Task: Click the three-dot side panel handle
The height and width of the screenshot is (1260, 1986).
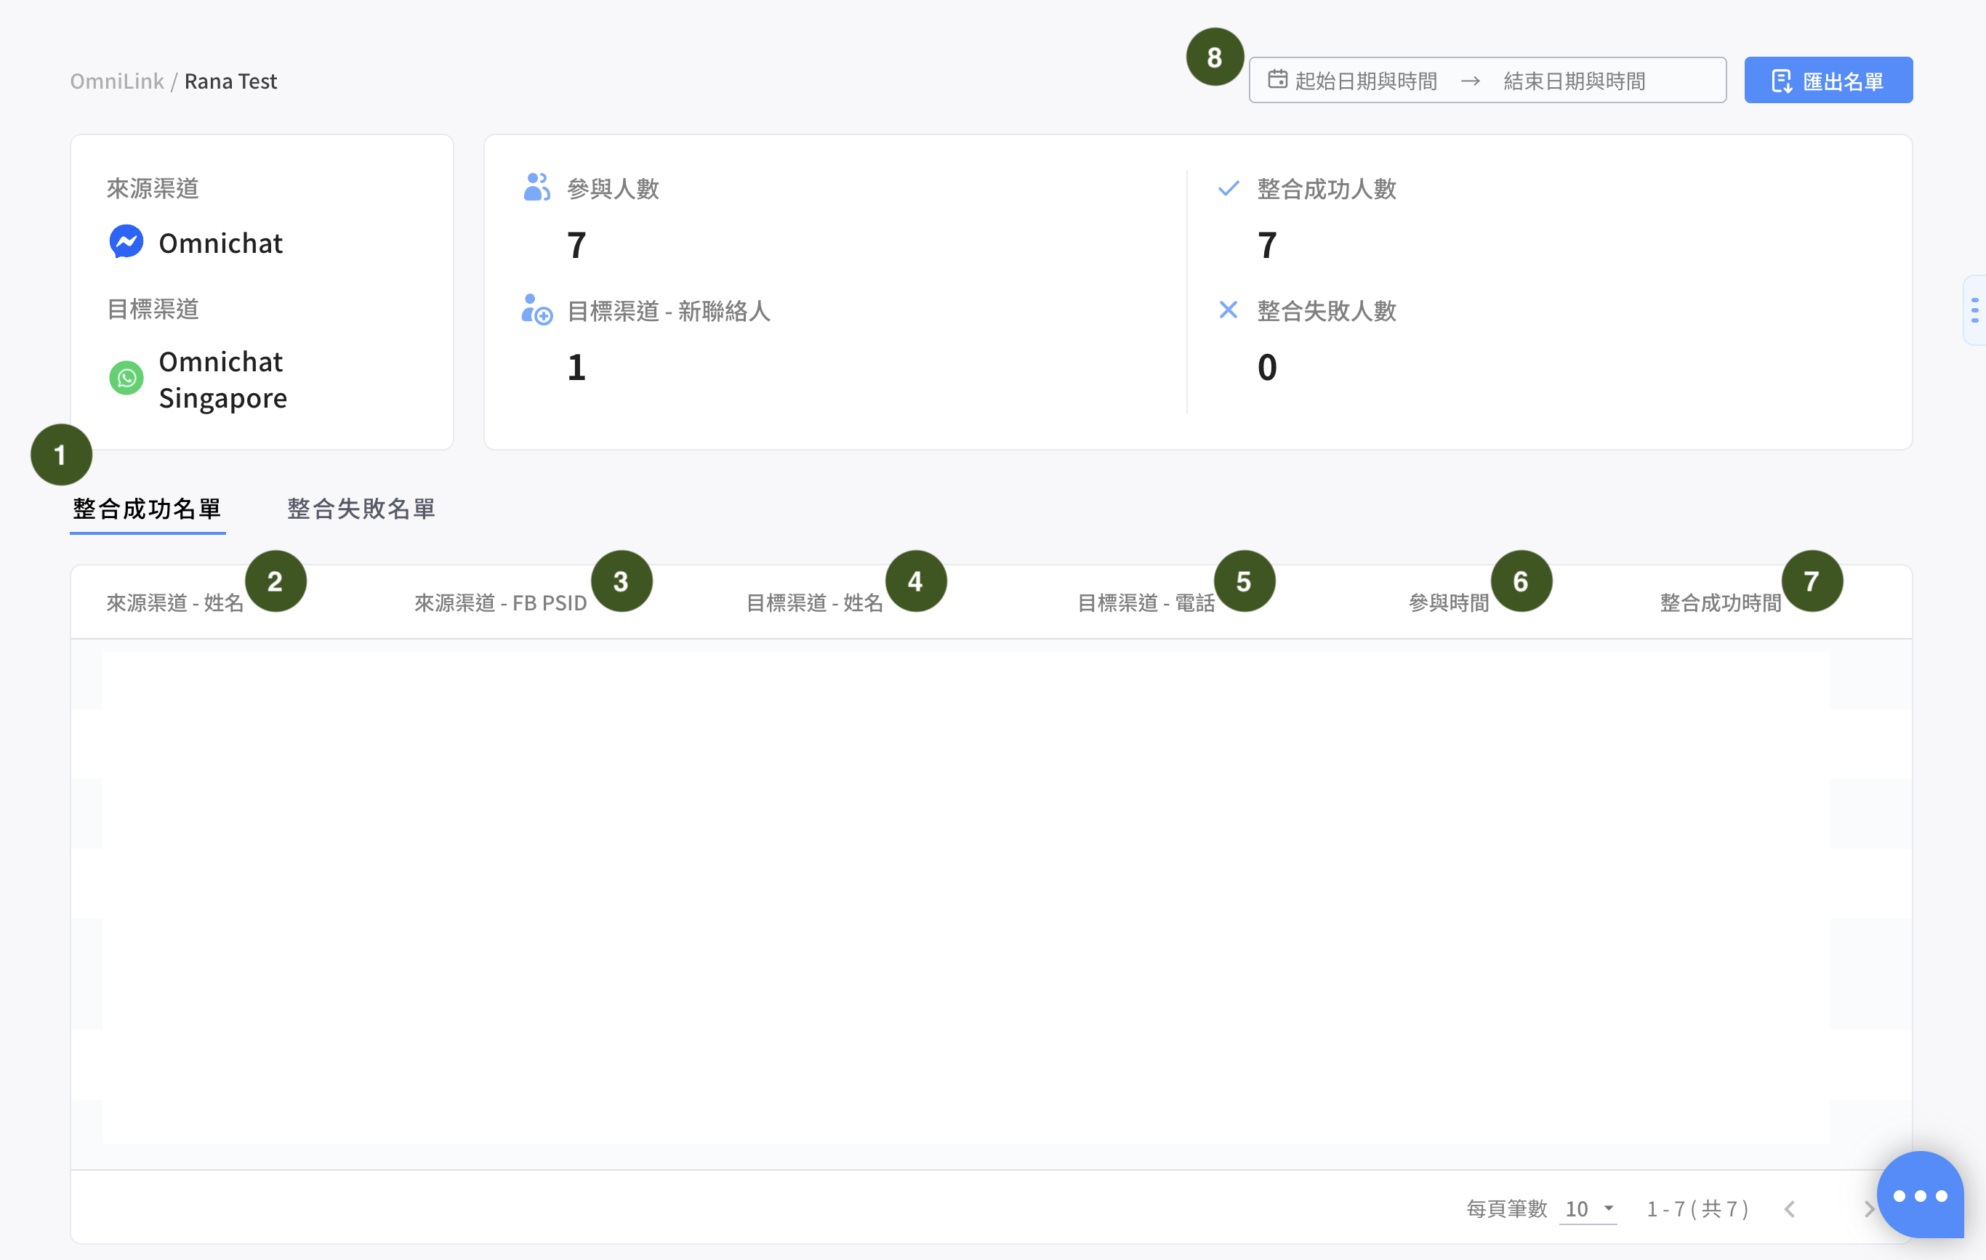Action: (1974, 310)
